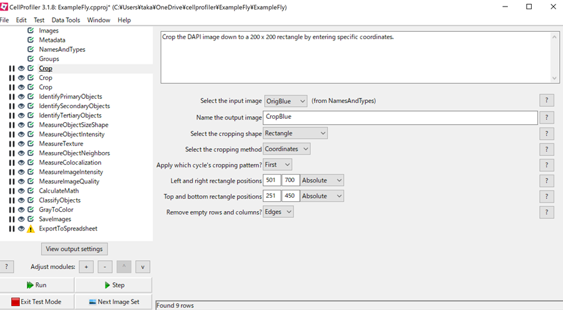Click module notes scrollbar up arrow
Viewport: 563px width, 310px height.
coord(554,37)
